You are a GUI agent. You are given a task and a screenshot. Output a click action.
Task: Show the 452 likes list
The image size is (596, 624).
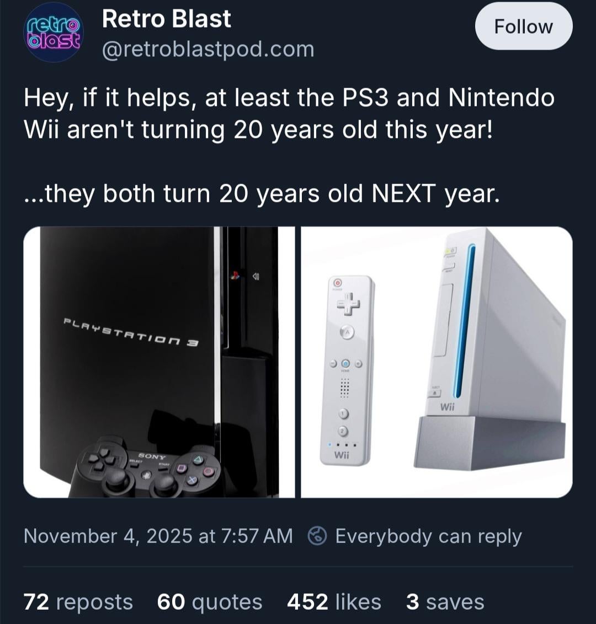point(334,602)
